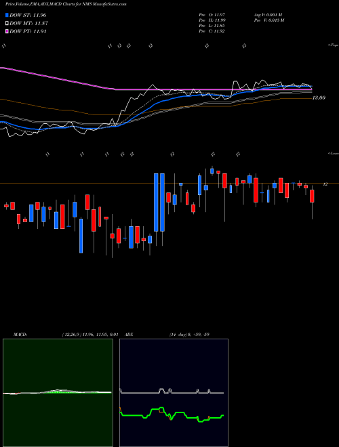Click the 'Pre C: 11.92' close value
The height and width of the screenshot is (447, 339).
click(x=212, y=31)
